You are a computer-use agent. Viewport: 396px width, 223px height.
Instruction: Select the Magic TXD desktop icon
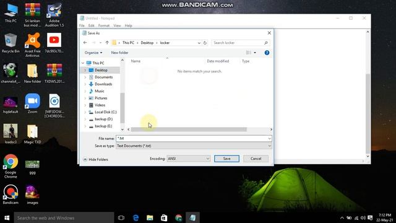pyautogui.click(x=32, y=134)
